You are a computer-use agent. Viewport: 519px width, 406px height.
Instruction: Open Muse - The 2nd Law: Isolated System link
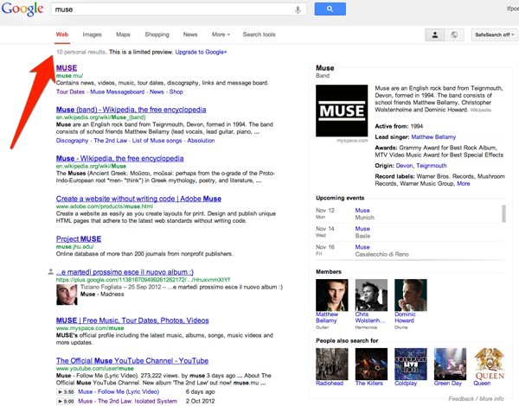point(127,401)
